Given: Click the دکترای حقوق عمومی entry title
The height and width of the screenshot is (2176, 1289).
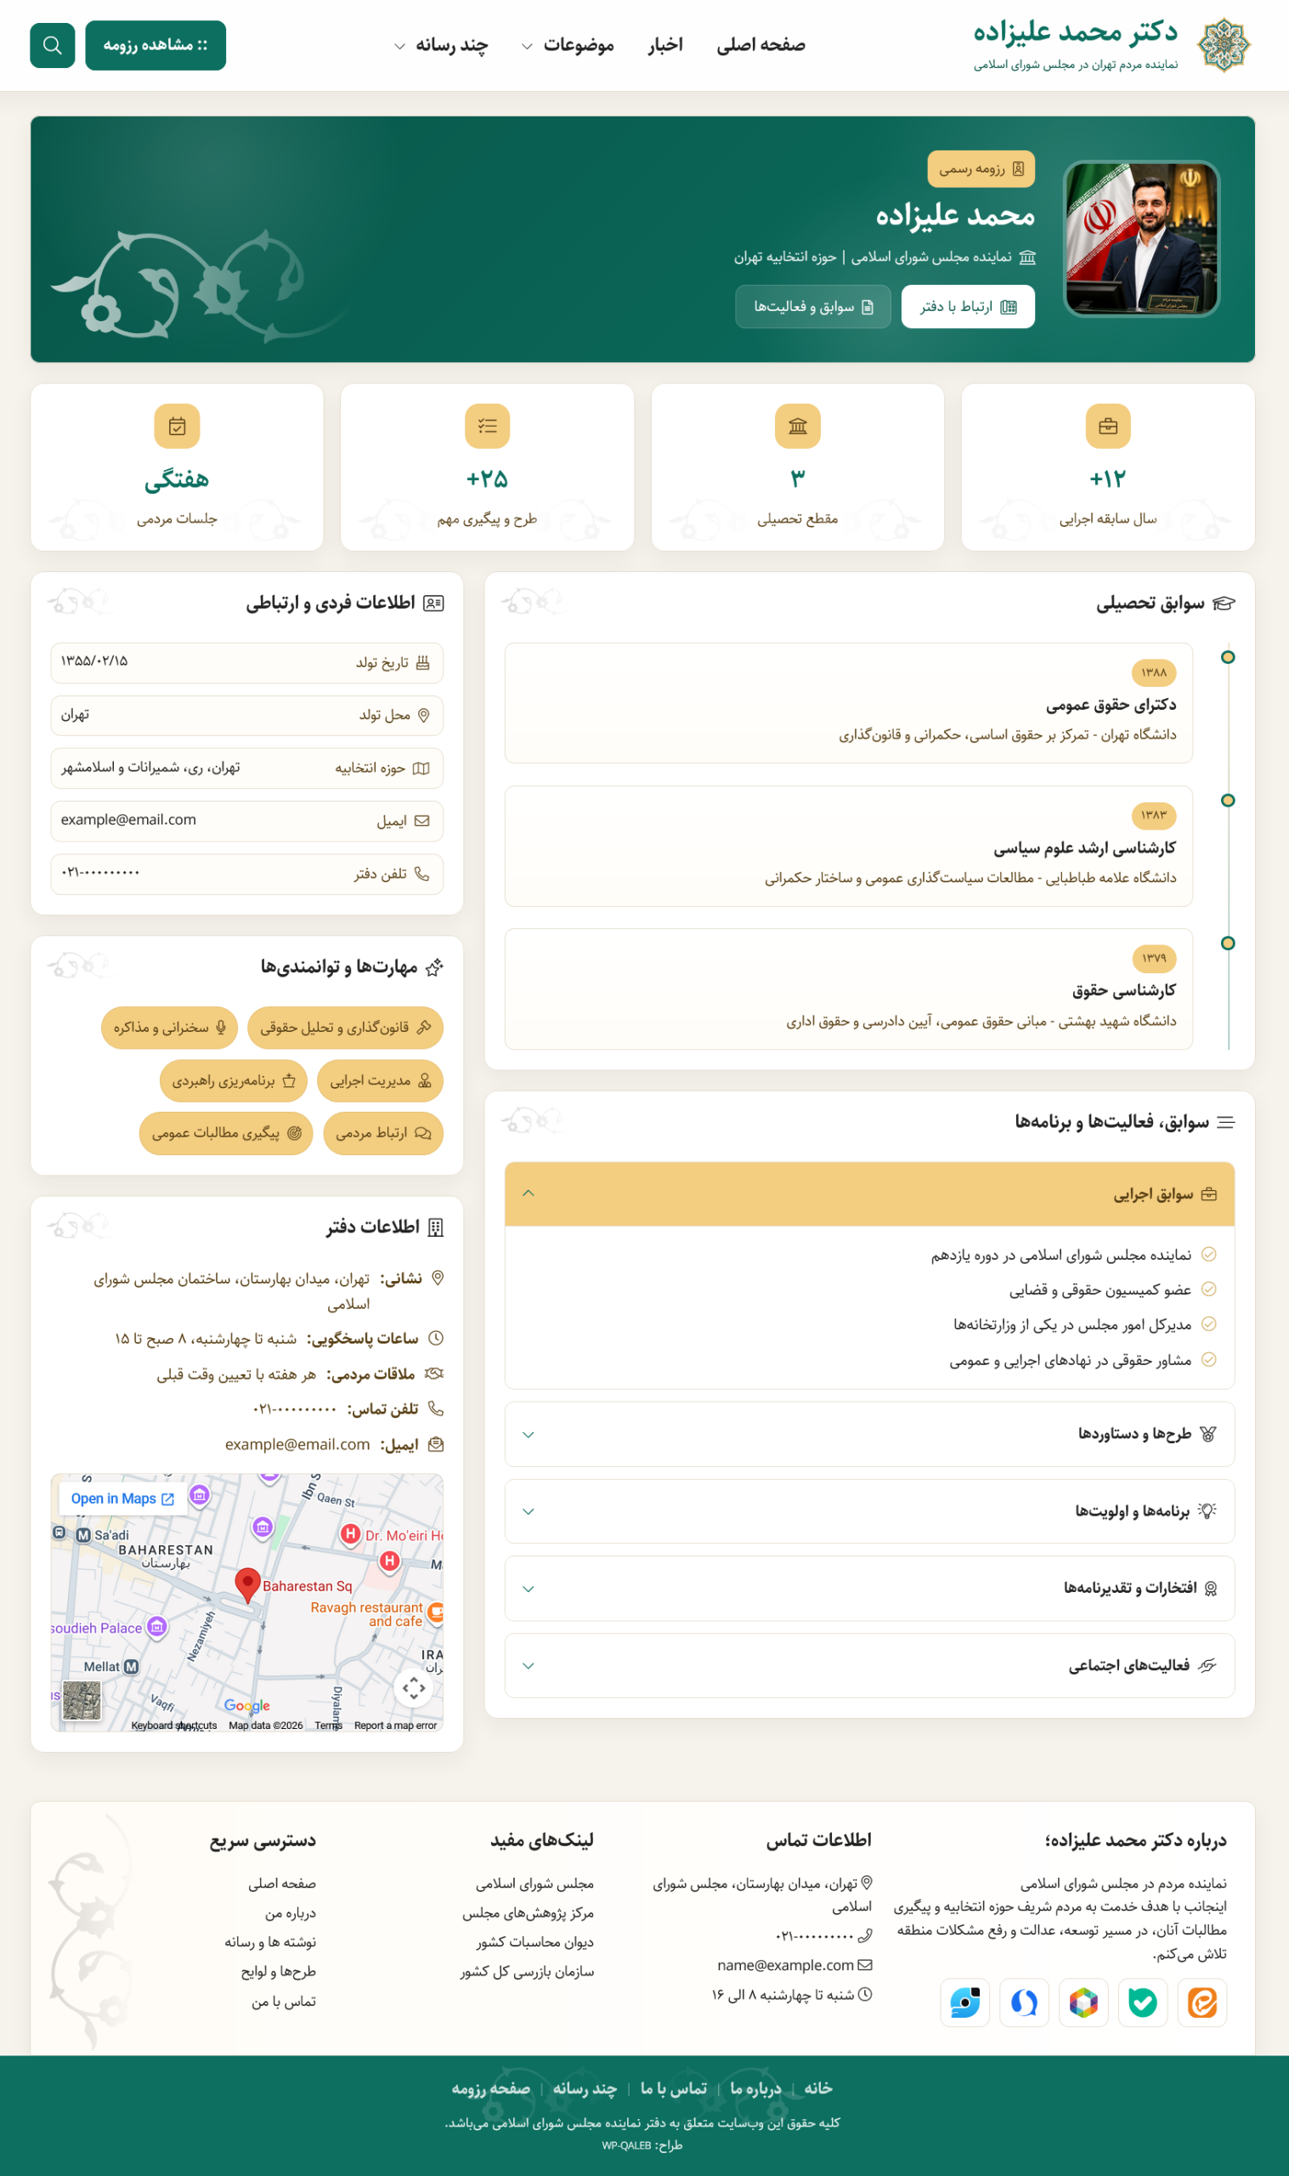Looking at the screenshot, I should pos(1111,705).
